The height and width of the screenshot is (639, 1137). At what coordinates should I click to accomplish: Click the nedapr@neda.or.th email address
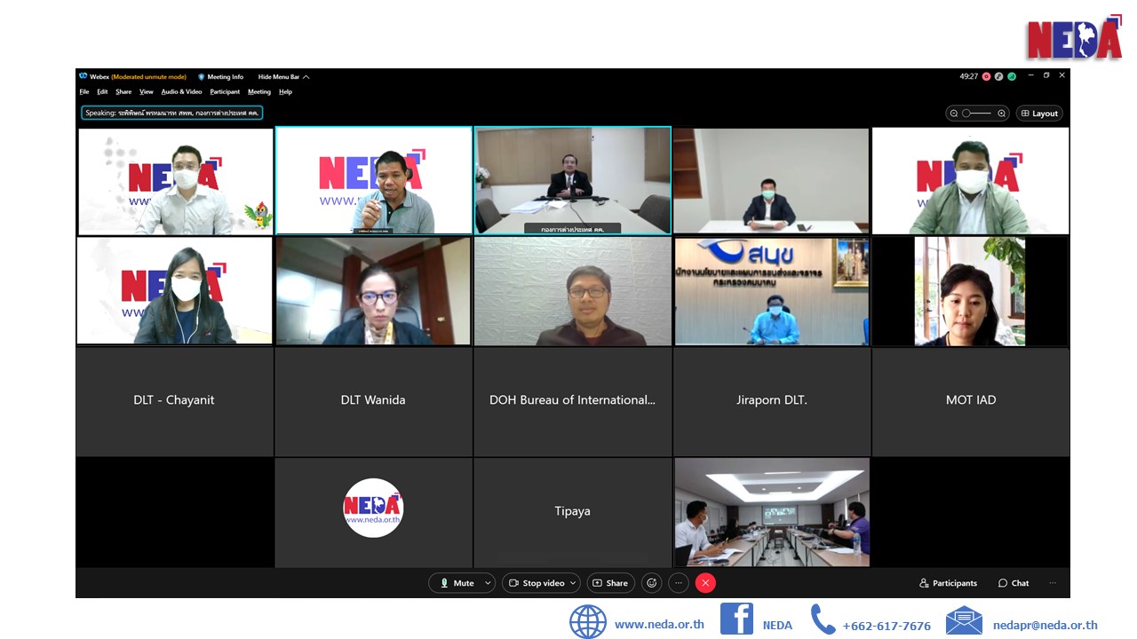click(1046, 625)
